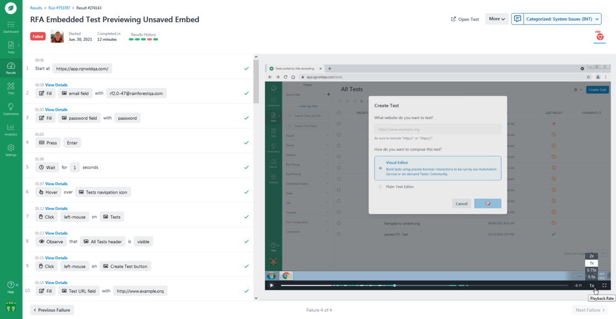616x319 pixels.
Task: Open Test in the editor
Action: click(465, 19)
